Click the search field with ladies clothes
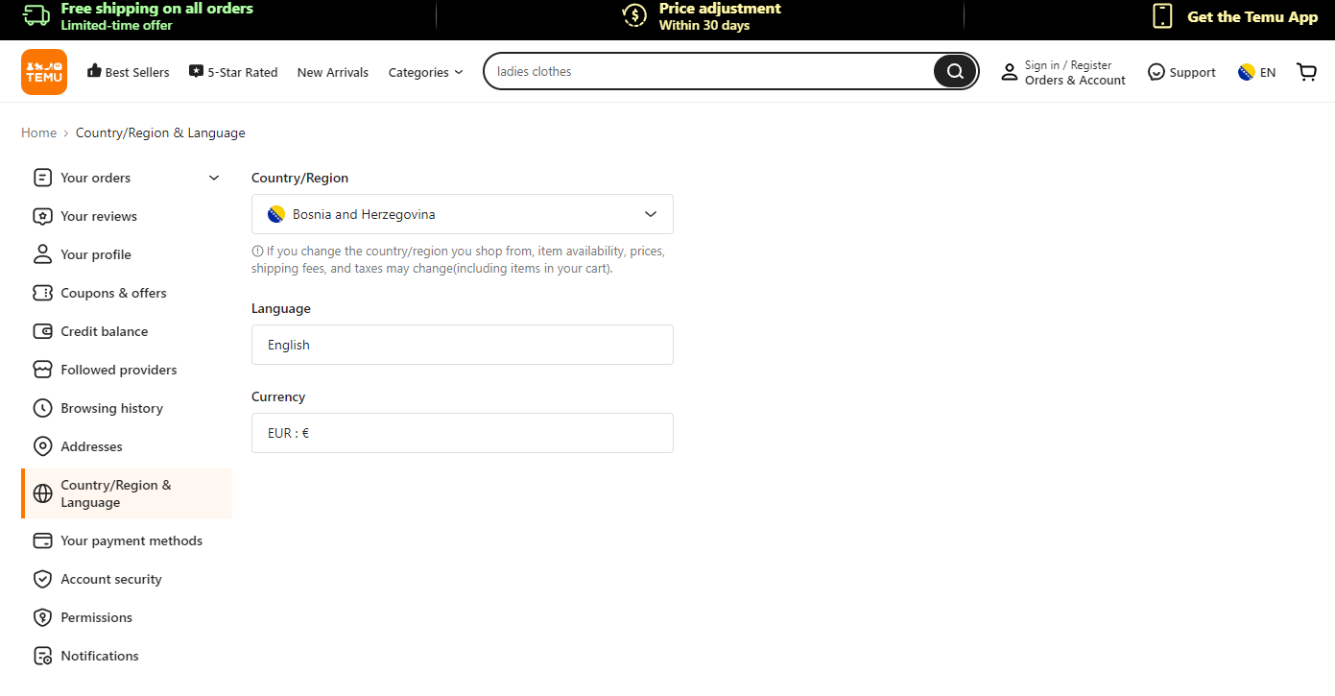 pyautogui.click(x=710, y=71)
